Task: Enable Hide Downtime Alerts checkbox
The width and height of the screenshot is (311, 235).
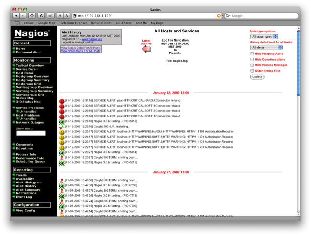Action: click(252, 59)
